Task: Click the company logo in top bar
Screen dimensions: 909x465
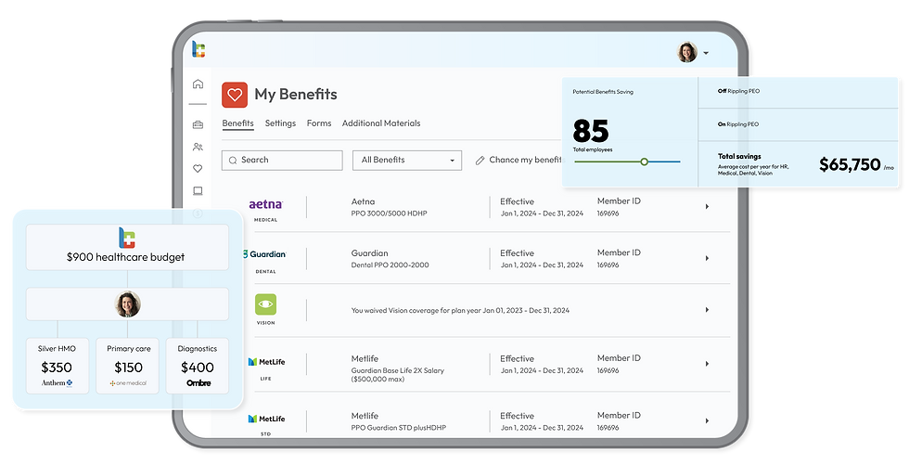Action: tap(198, 49)
